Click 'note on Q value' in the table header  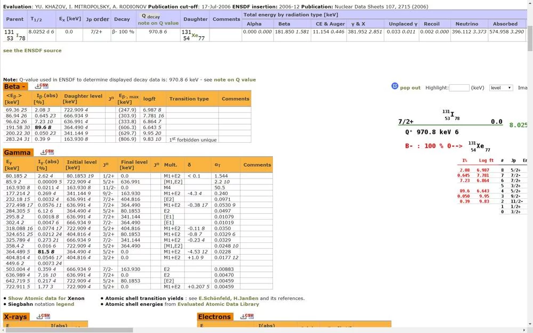click(158, 23)
